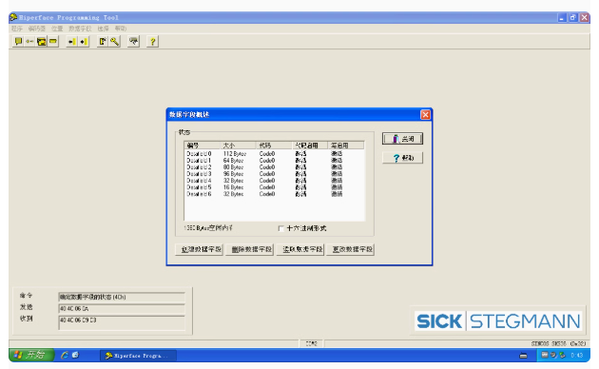599x369 pixels.
Task: Click the keyboard language indicator in taskbar
Action: pos(523,356)
